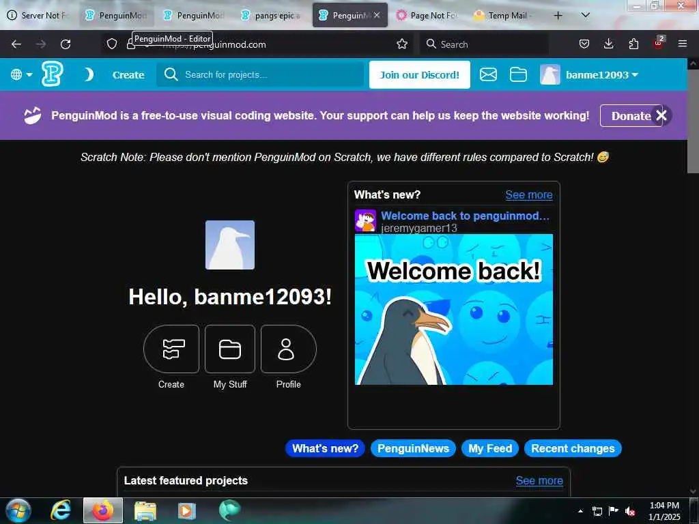Expand the list all tabs chevron
This screenshot has height=524, width=699.
(x=586, y=15)
